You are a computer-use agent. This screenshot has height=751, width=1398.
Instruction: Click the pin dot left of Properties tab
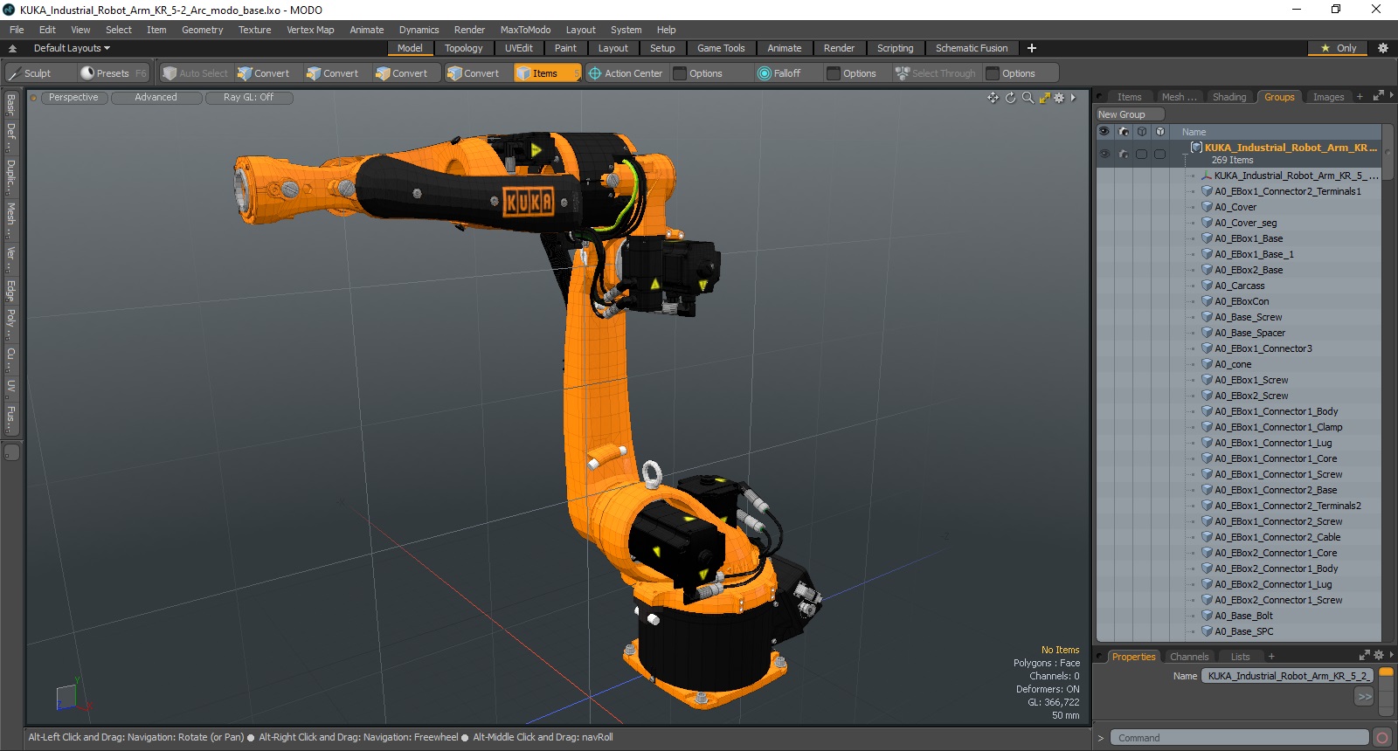pos(1100,657)
